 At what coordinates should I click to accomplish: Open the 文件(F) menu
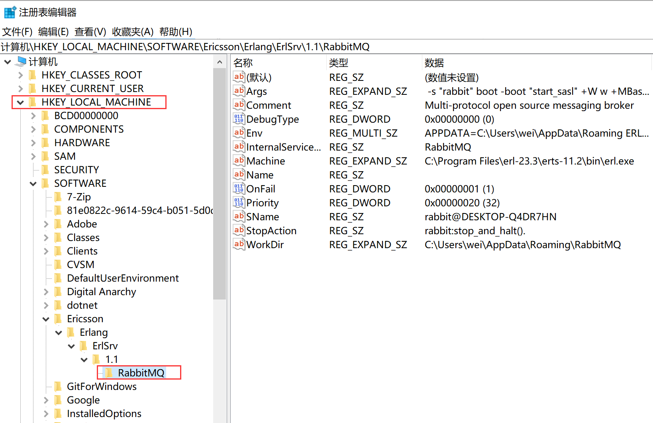(x=17, y=31)
